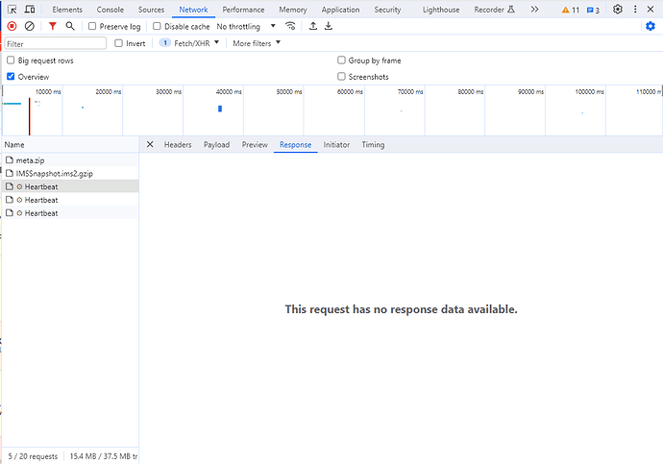Open the Fetch/XHR request type dropdown
The width and height of the screenshot is (663, 464).
coord(189,43)
